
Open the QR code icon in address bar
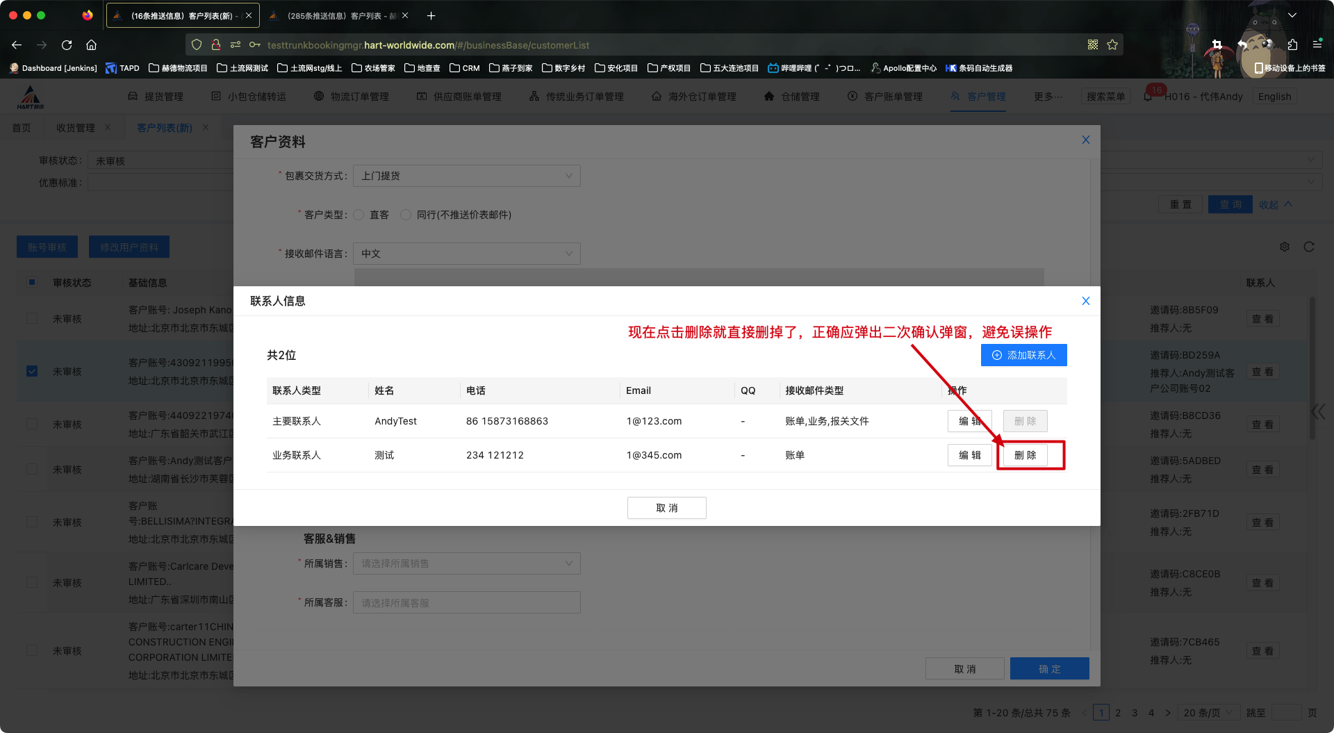[x=1093, y=45]
